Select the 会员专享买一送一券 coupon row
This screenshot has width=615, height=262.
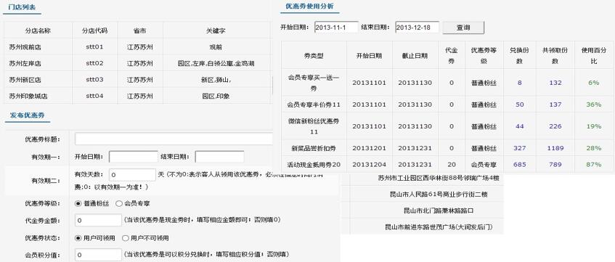point(447,83)
